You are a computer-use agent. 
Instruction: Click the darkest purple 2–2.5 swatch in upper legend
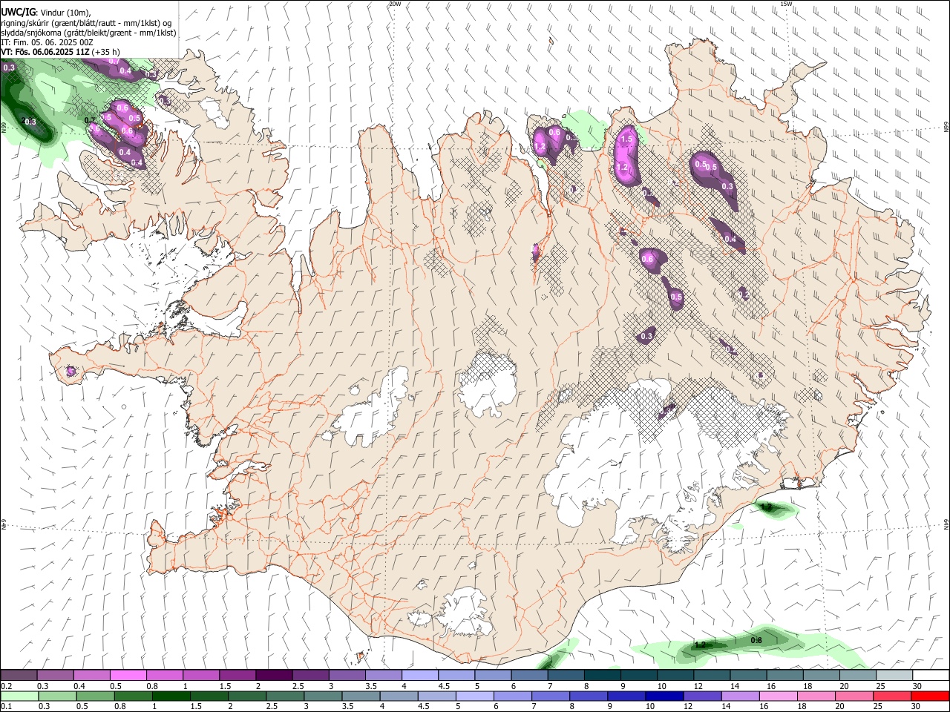point(273,676)
